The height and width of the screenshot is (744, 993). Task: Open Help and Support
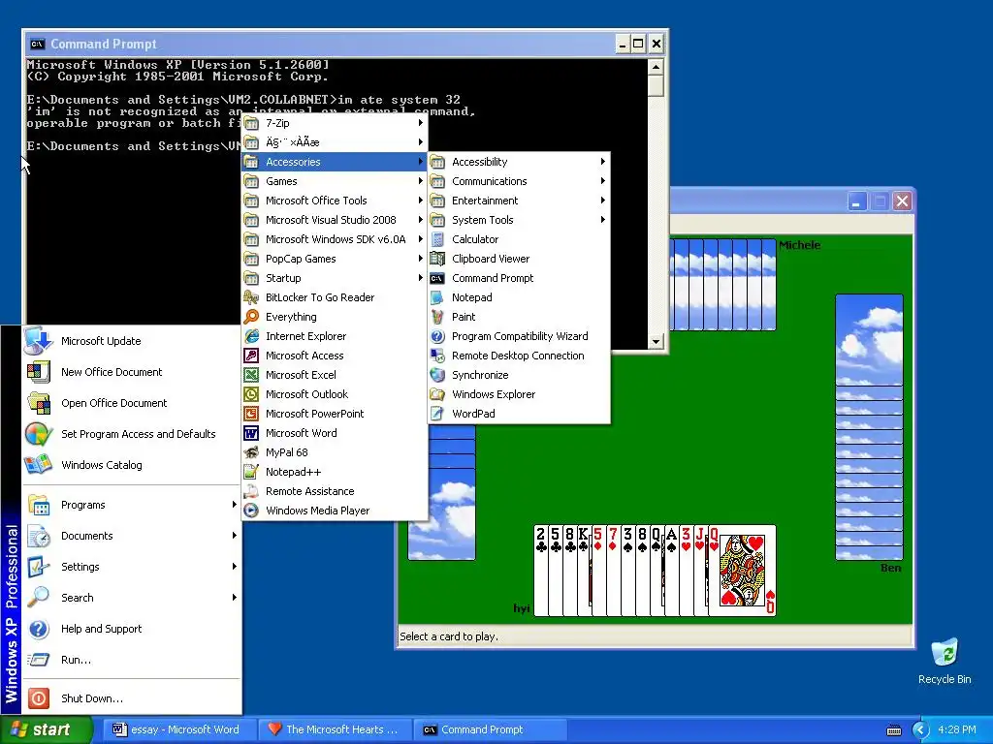pos(132,629)
